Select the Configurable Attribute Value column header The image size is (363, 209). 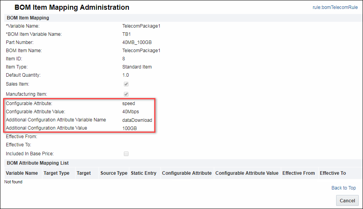click(x=247, y=173)
